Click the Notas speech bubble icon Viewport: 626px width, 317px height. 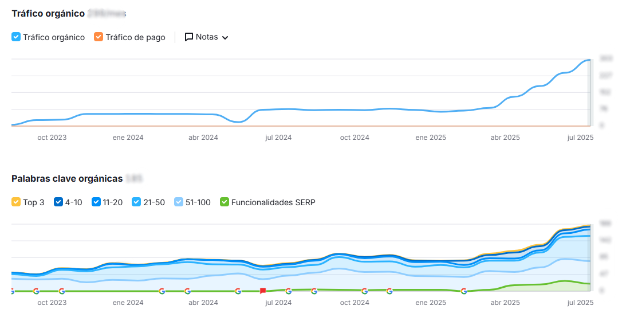pos(188,37)
